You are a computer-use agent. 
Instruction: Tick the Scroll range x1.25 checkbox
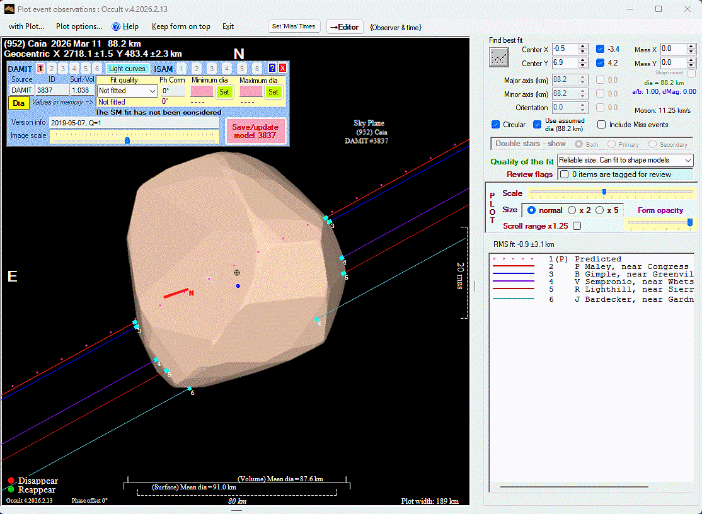coord(577,226)
